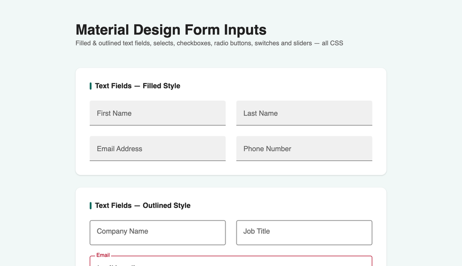Click the 'Material Design Form Inputs' heading
The width and height of the screenshot is (462, 266).
(x=171, y=30)
